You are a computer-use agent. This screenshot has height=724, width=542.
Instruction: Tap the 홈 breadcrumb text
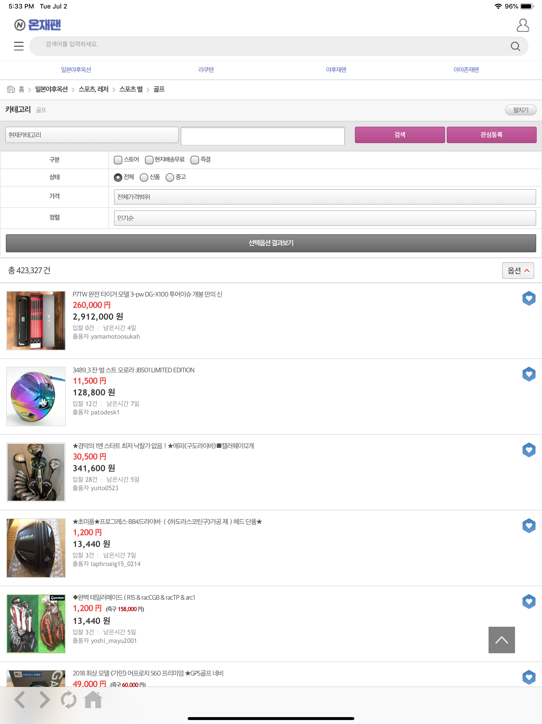tap(22, 89)
